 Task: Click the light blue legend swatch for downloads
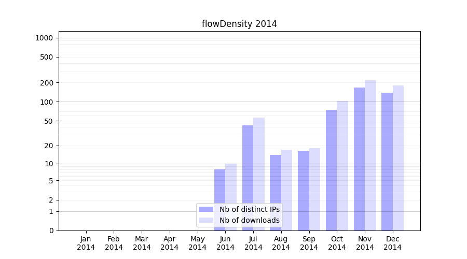[207, 220]
